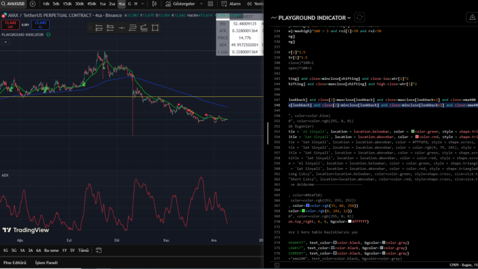Select the H weekly timeframe
The height and width of the screenshot is (269, 478).
tap(136, 4)
